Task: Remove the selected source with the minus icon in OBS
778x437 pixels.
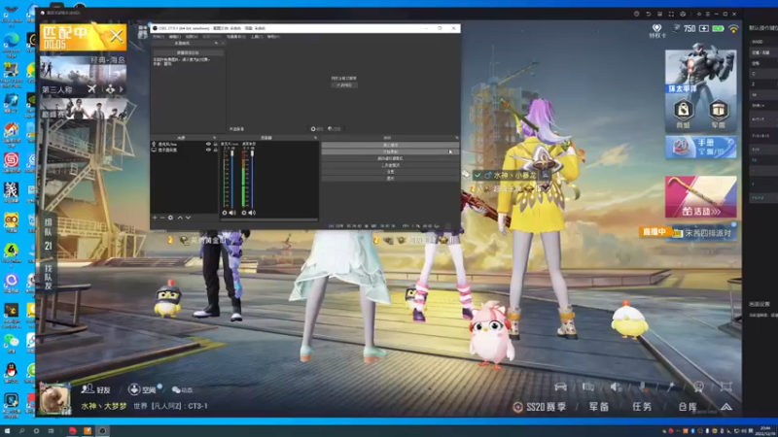Action: click(x=162, y=218)
